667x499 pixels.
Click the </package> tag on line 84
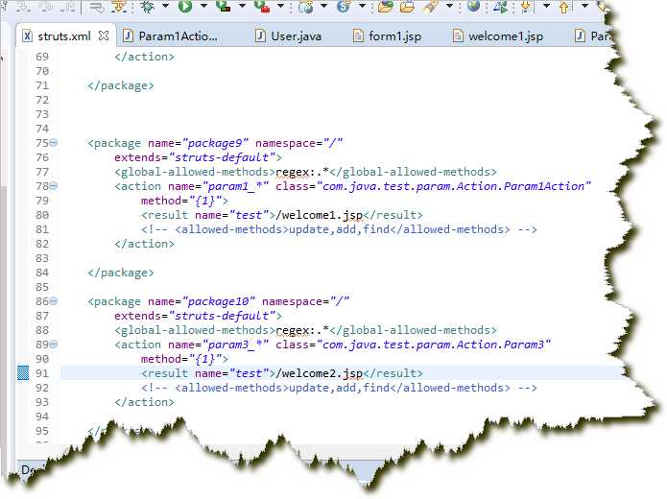click(121, 273)
